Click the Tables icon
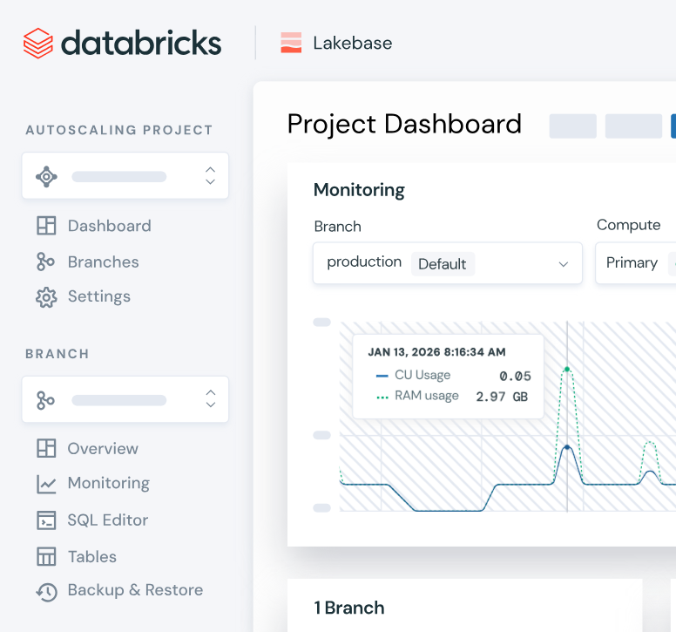676x632 pixels. point(46,556)
